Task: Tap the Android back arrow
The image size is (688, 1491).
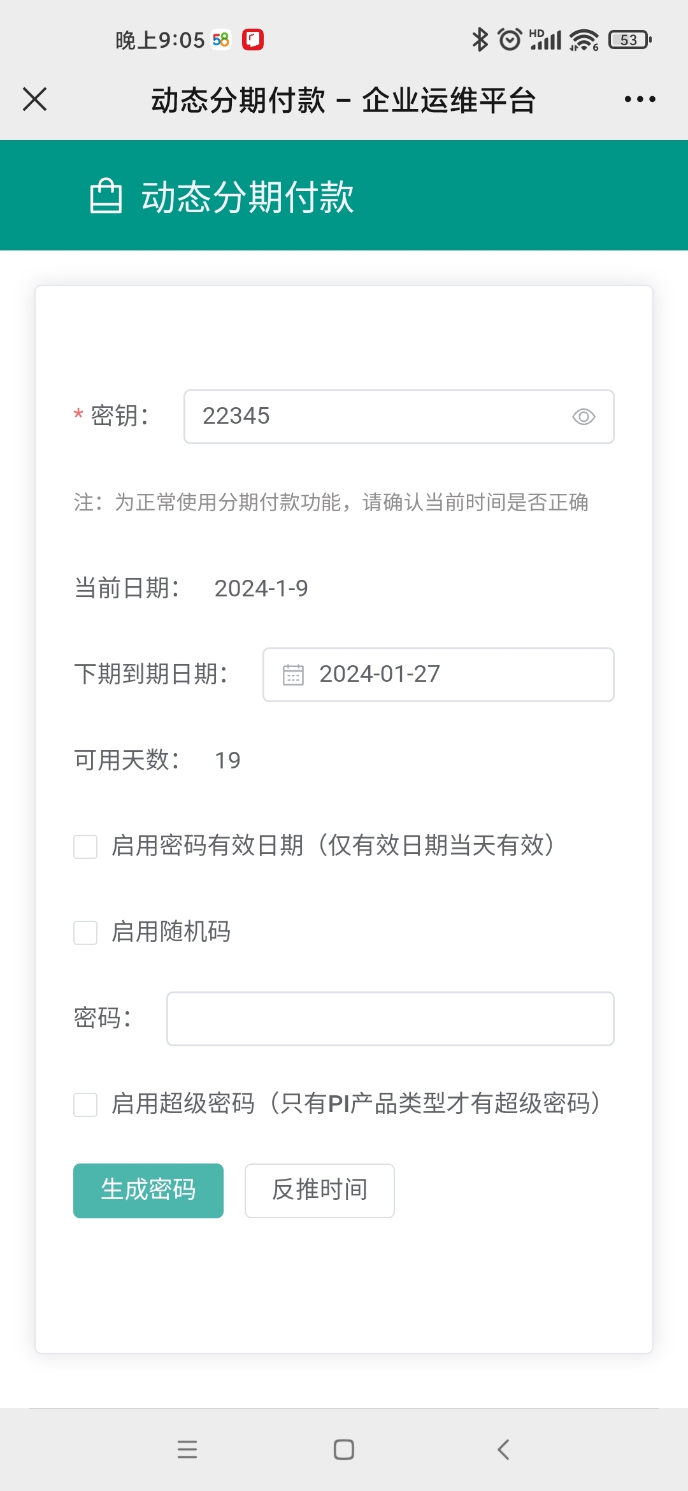Action: 503,1450
